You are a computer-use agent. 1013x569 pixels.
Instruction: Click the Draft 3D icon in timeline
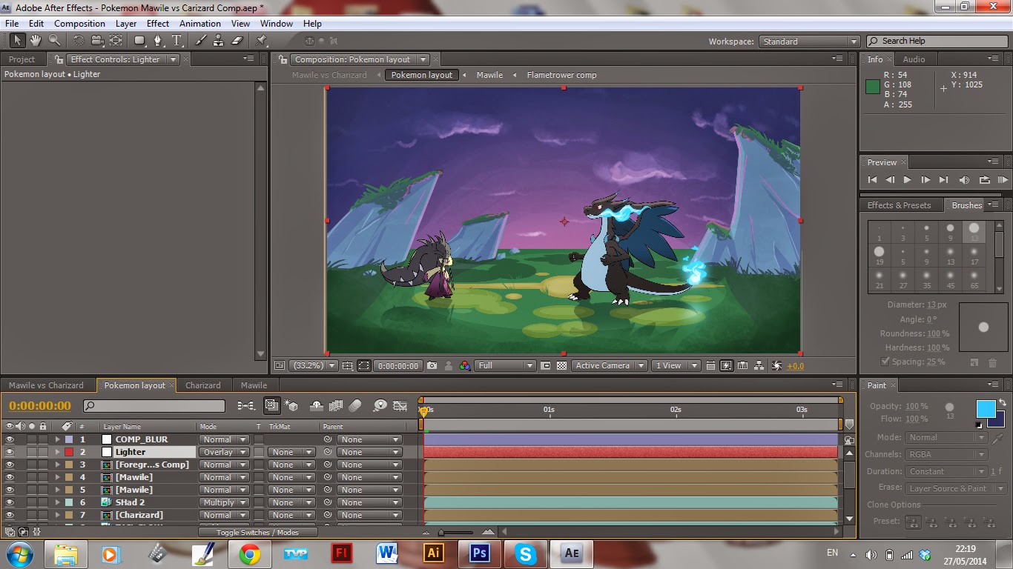(x=291, y=405)
